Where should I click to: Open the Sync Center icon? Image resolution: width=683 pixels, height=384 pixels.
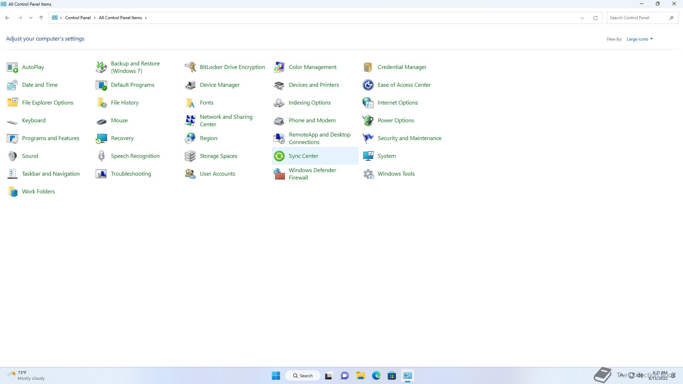pos(279,156)
